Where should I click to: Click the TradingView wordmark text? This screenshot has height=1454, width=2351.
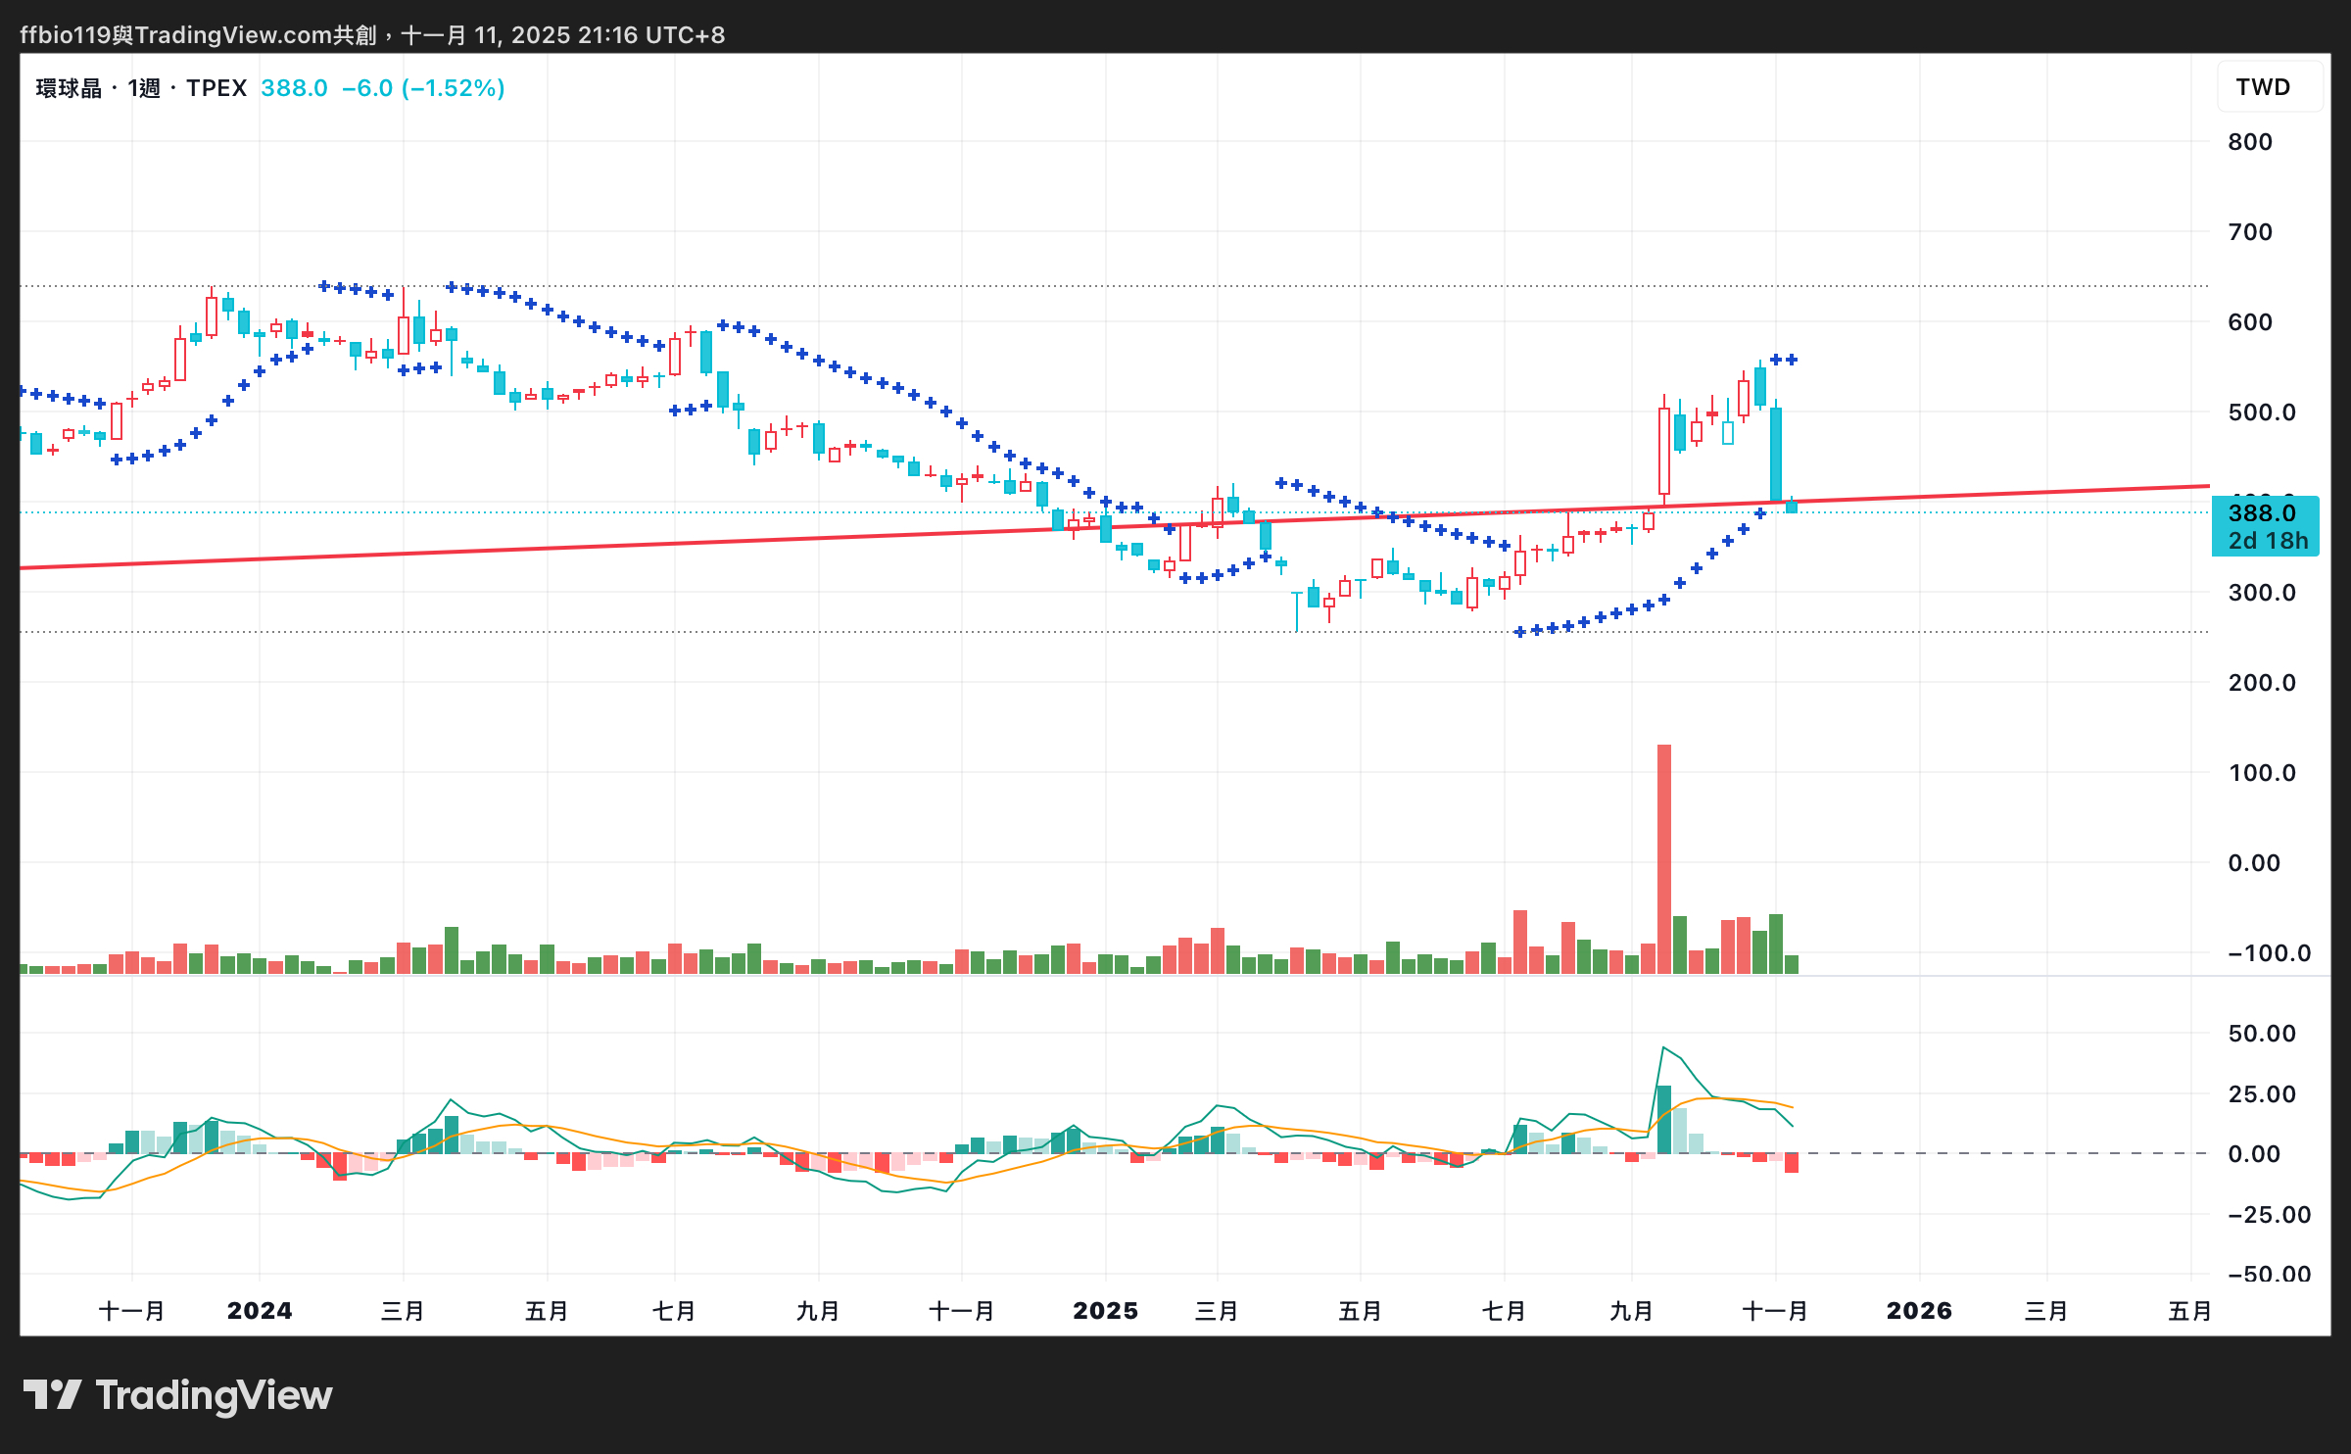tap(214, 1394)
